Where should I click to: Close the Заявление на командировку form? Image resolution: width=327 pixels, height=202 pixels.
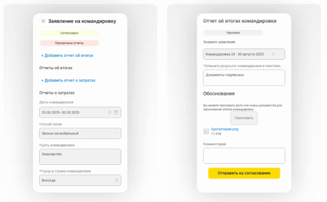click(43, 21)
